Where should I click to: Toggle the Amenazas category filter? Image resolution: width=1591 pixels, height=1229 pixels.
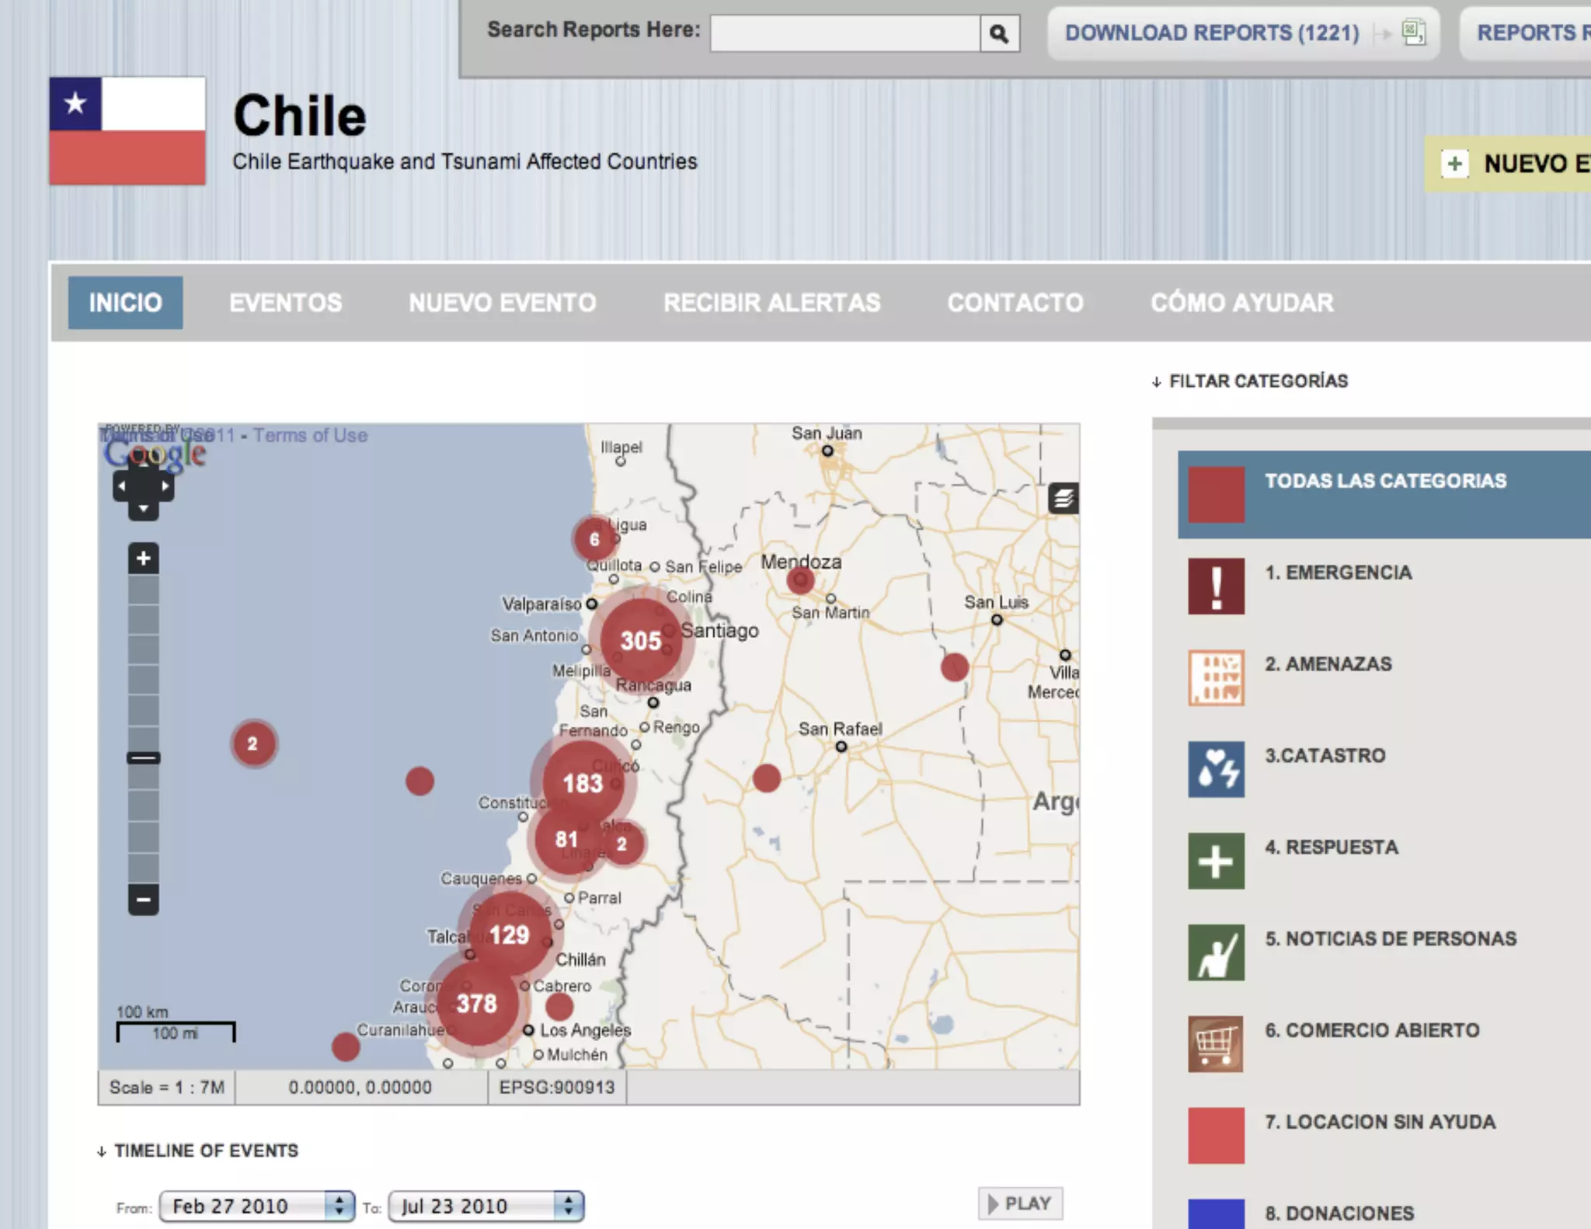click(x=1328, y=664)
